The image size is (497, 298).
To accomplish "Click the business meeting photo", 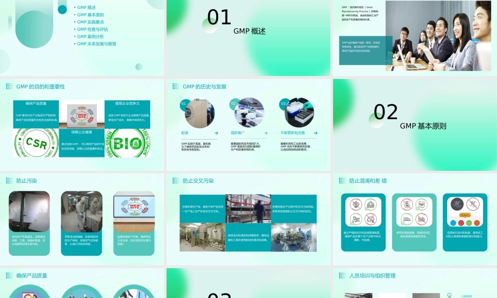I will click(x=438, y=35).
